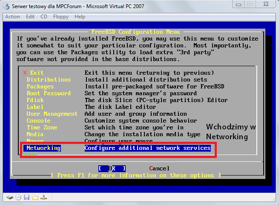Click 'Change the installation media type' text
The width and height of the screenshot is (279, 205).
pyautogui.click(x=142, y=135)
